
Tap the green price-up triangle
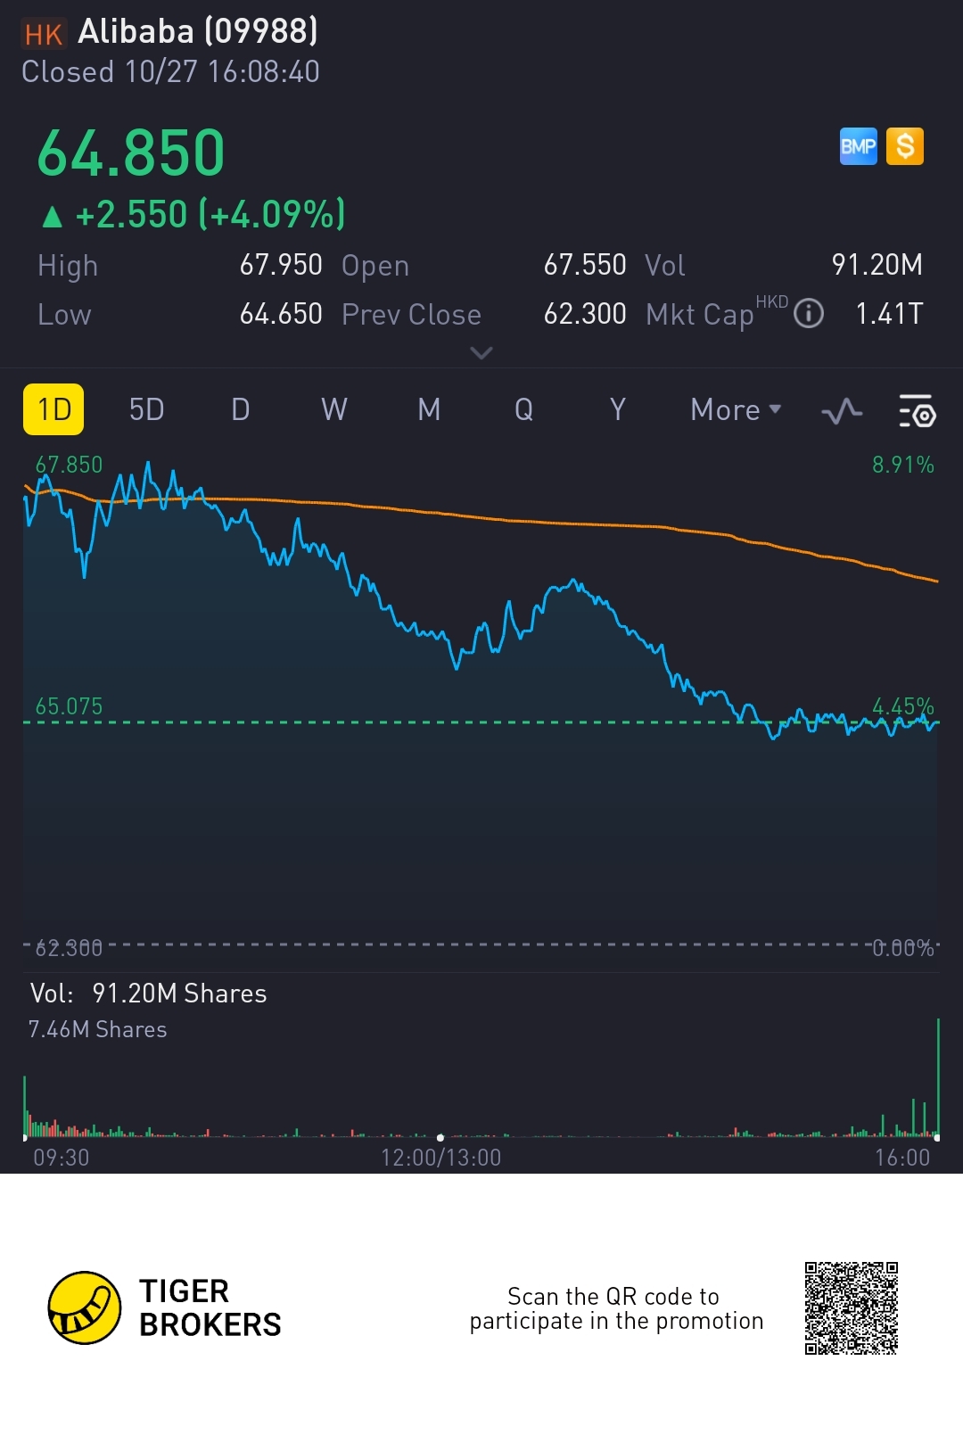point(53,216)
